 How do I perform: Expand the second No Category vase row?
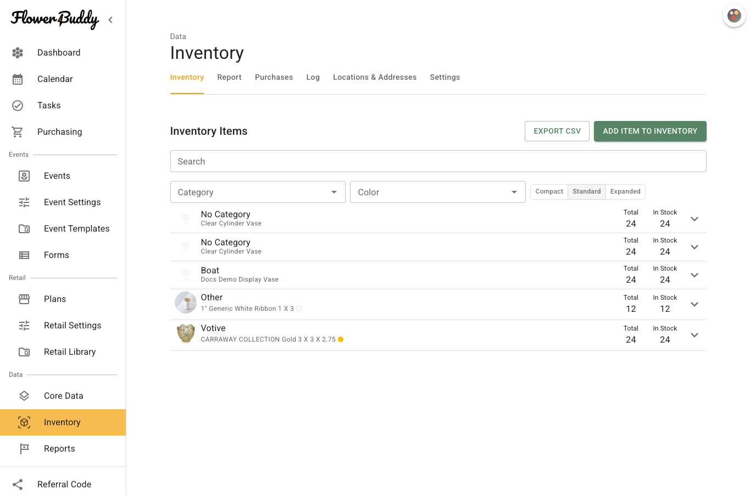pyautogui.click(x=695, y=247)
